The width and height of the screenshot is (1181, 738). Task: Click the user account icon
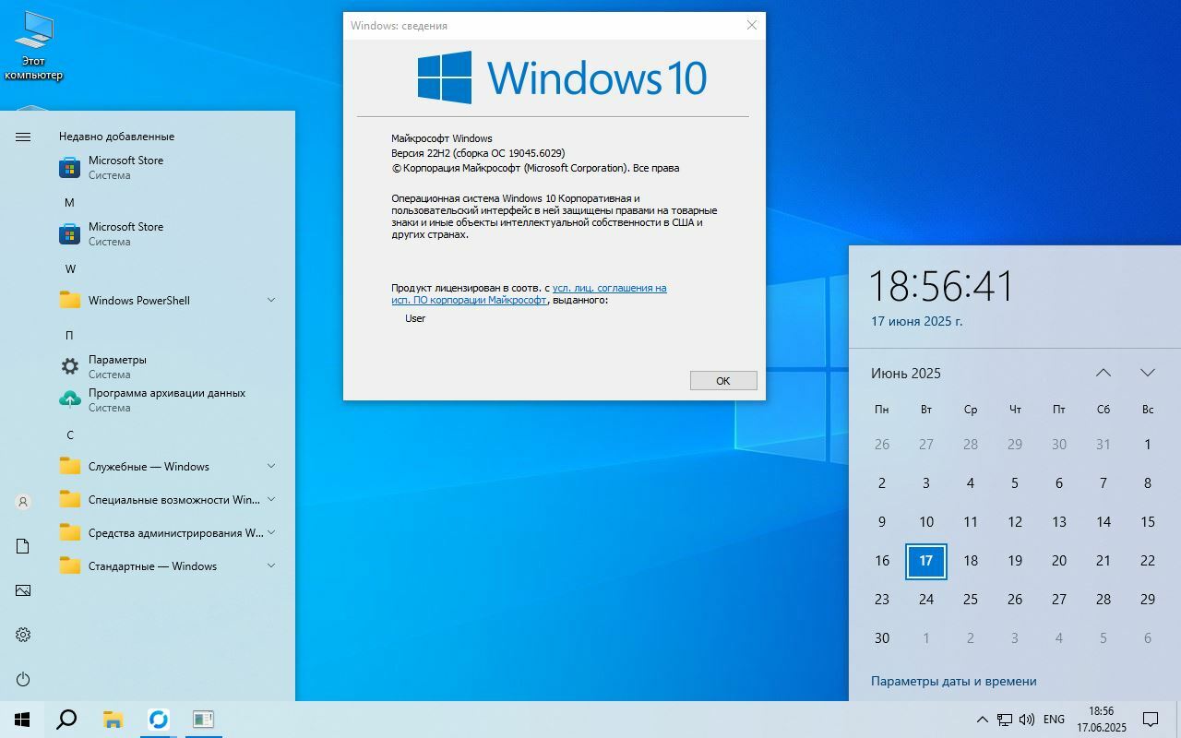[x=23, y=502]
